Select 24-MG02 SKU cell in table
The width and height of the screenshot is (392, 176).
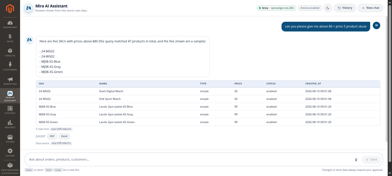(x=45, y=91)
